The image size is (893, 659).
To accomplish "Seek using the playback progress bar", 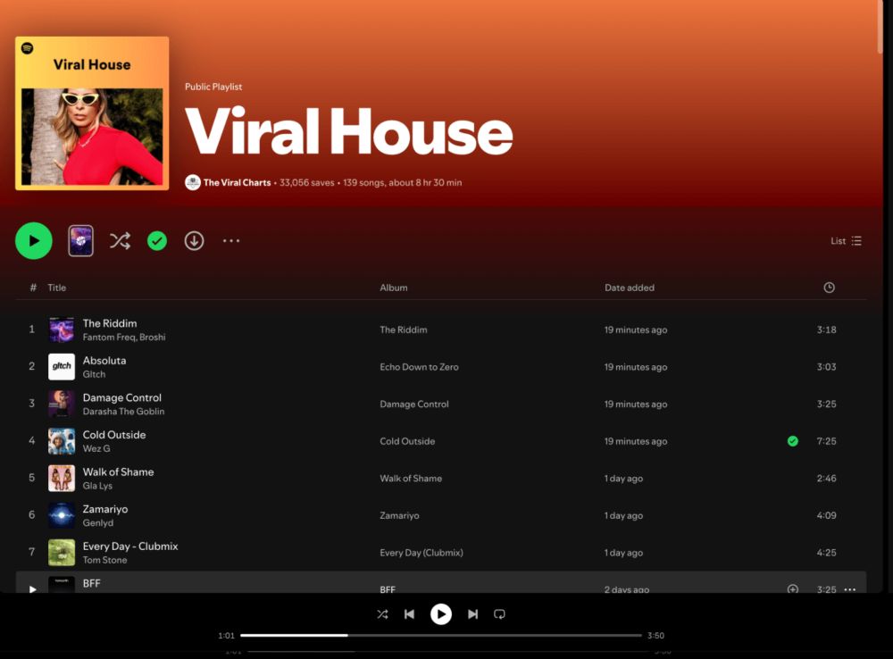I will [x=441, y=635].
